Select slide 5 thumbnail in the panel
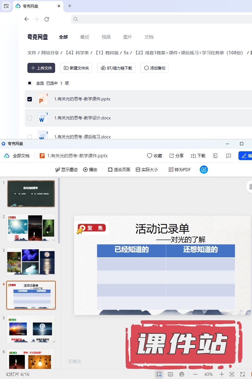252x379 pixels. click(31, 328)
